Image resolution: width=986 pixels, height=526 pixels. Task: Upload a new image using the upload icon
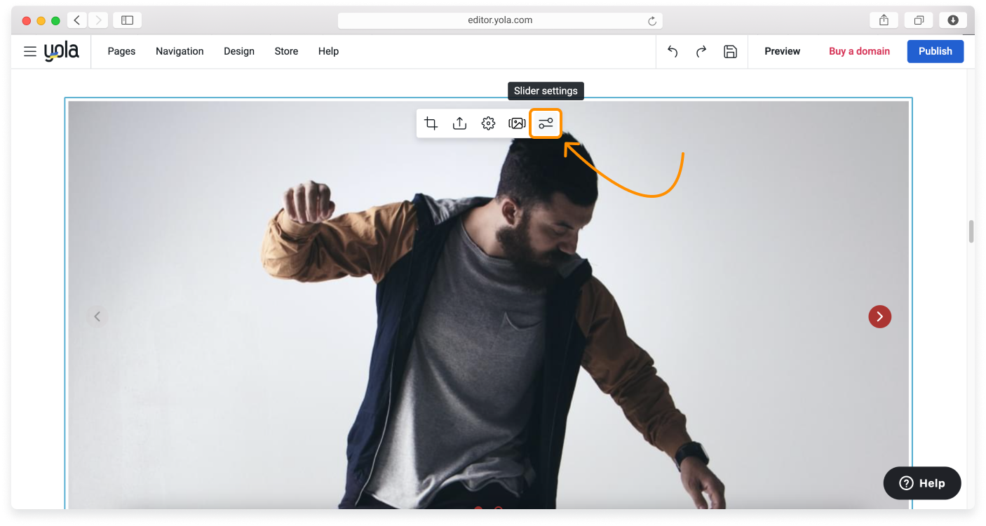click(459, 123)
